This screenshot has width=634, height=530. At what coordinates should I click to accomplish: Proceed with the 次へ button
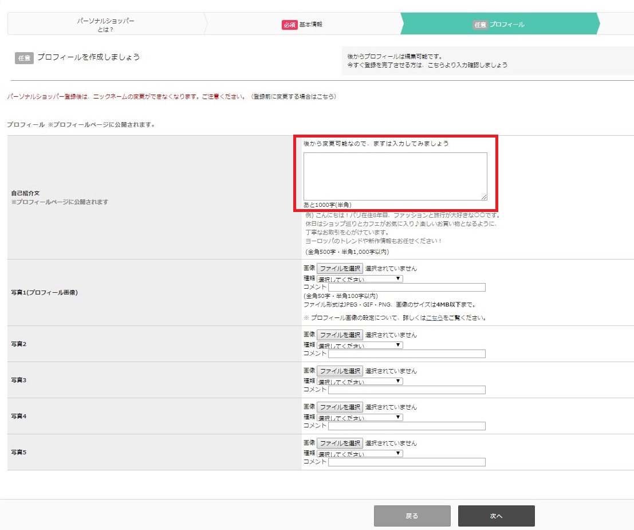(x=496, y=516)
